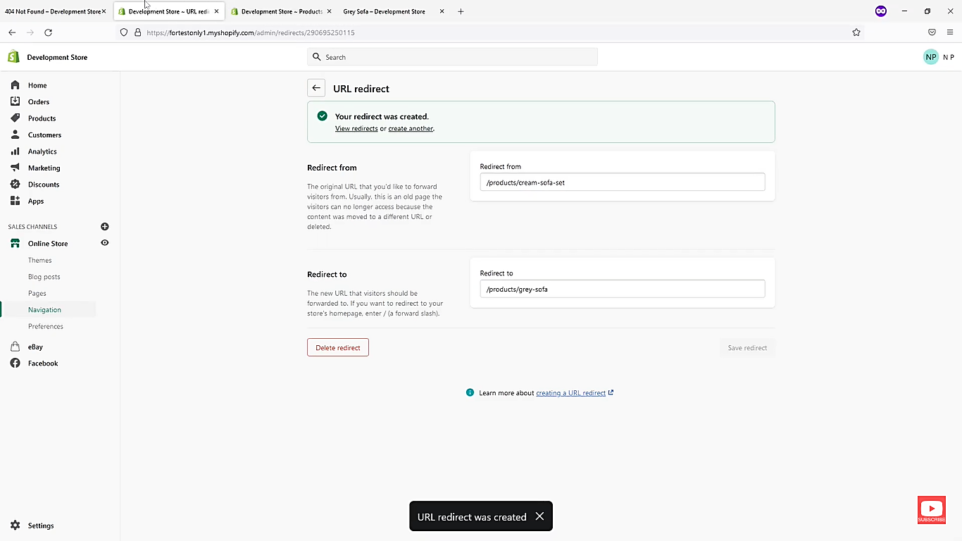Click browser back arrow
Viewport: 962px width, 541px height.
[x=12, y=32]
